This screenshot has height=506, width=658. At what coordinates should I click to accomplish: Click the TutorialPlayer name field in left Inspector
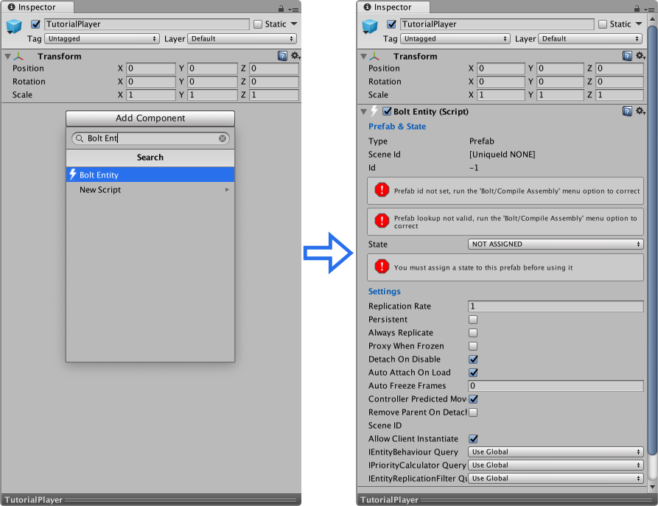pos(147,24)
